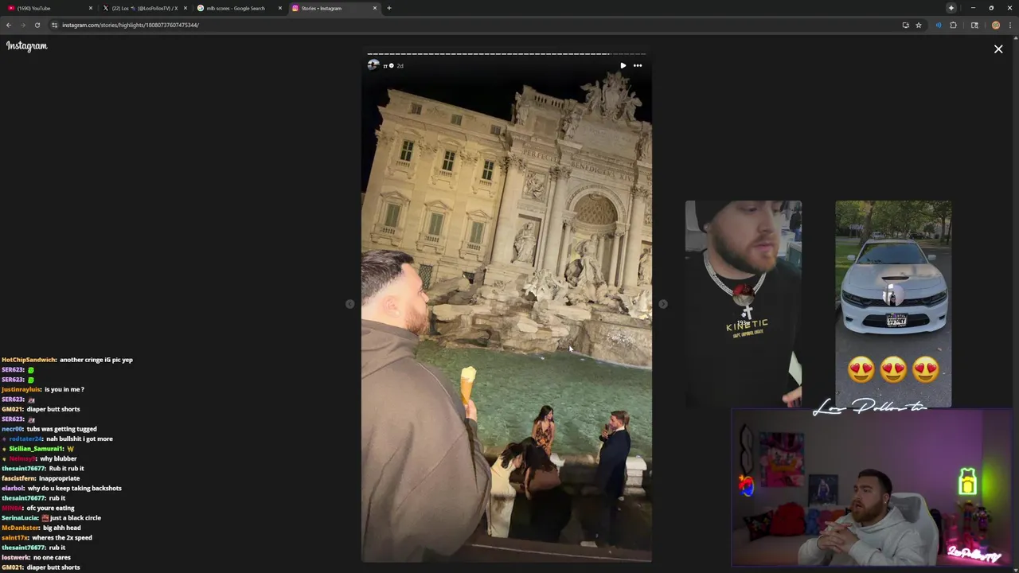
Task: Click the X tab favicon
Action: (x=106, y=8)
